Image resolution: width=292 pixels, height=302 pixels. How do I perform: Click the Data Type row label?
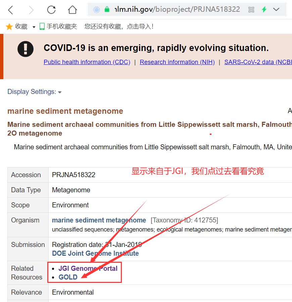(x=26, y=190)
